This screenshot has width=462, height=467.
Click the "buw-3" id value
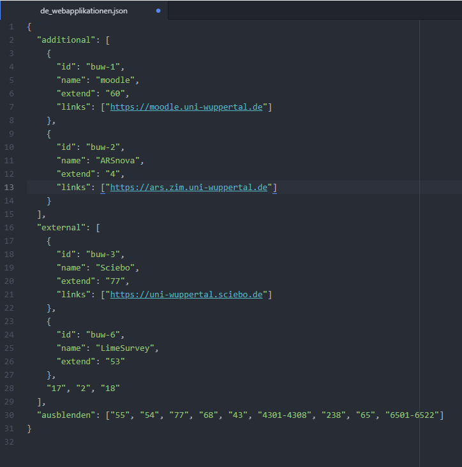click(103, 255)
